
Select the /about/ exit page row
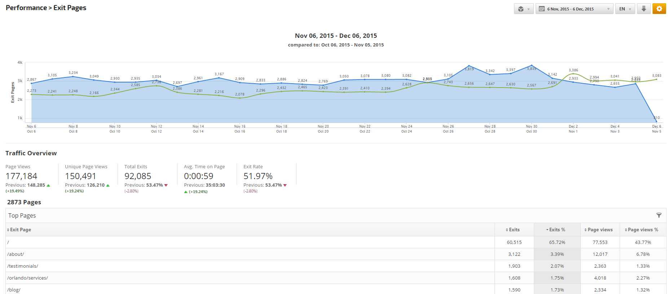[x=16, y=254]
